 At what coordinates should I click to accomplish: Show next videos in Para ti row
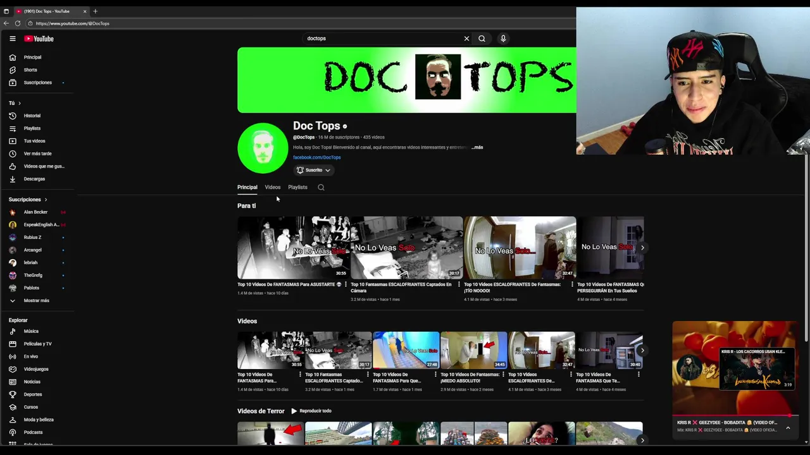point(642,248)
